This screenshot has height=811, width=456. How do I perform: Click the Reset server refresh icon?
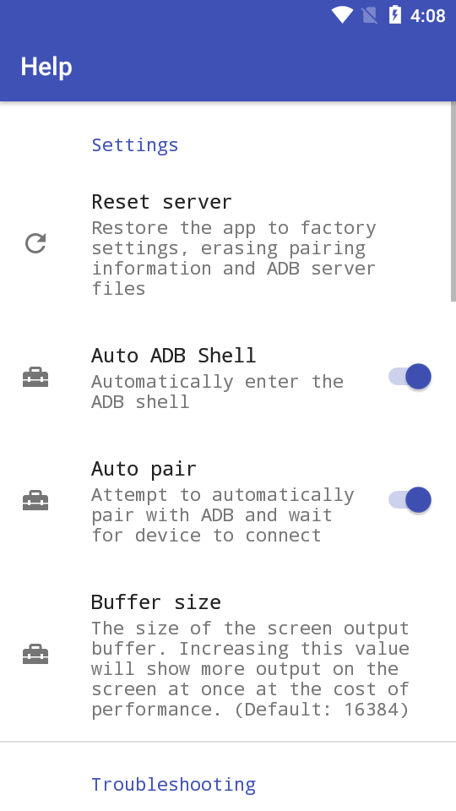point(35,243)
